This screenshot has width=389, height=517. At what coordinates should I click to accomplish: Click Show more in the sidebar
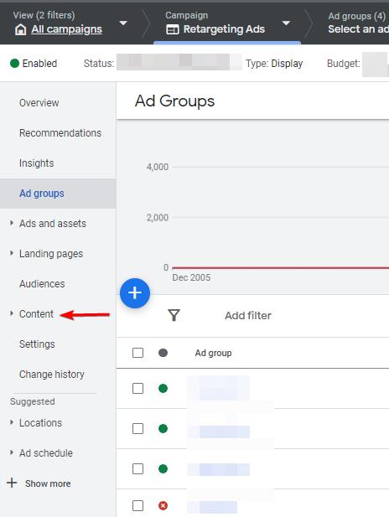coord(48,483)
